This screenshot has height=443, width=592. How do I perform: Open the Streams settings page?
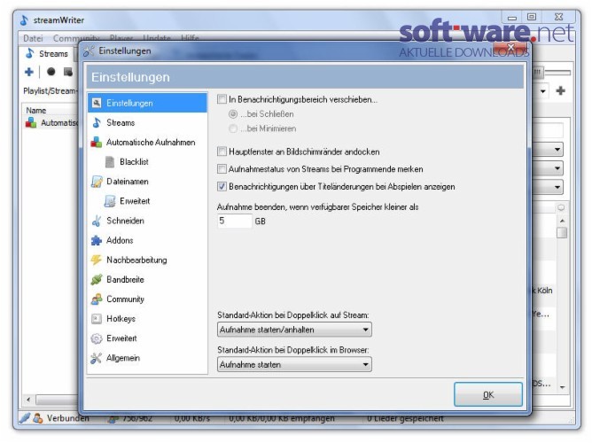147,122
